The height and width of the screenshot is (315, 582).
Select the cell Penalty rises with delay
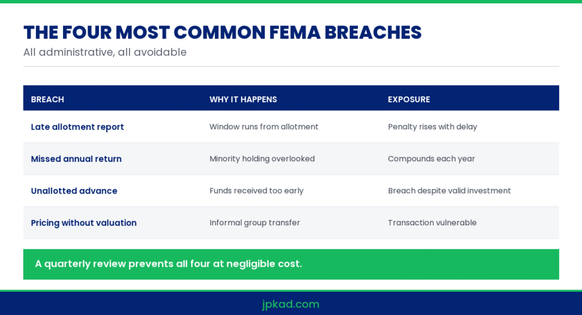(x=433, y=127)
